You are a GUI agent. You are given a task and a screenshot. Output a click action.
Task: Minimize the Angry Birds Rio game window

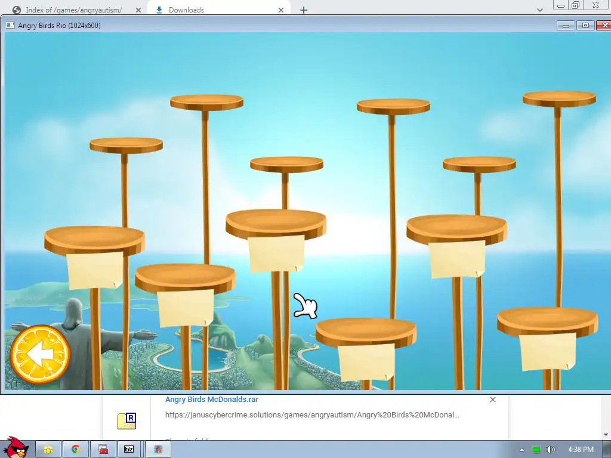click(x=566, y=26)
